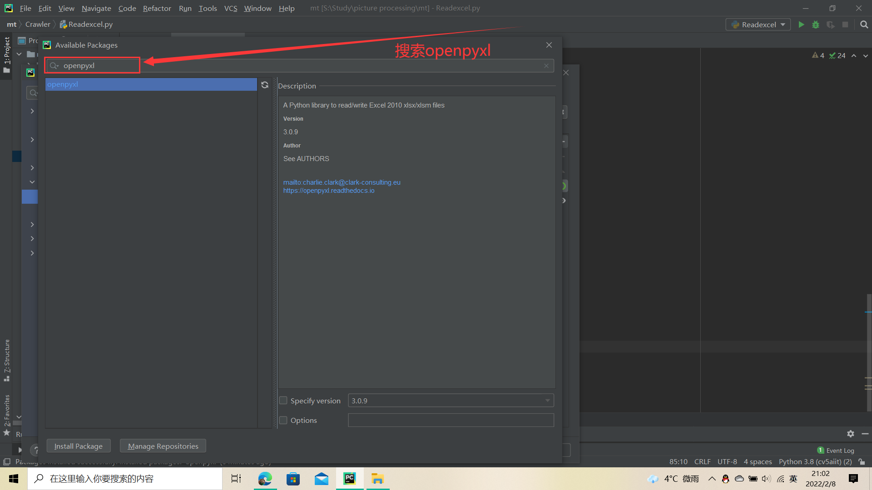Toggle package search clear button
Screen dimensions: 872x490
point(546,65)
